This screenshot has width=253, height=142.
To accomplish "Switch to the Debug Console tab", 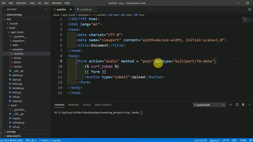I will click(103, 105).
